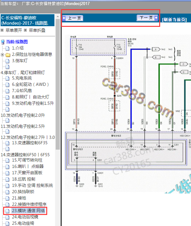The image size is (191, 226).
Task: Open 22.接插件维修程序 page
Action: click(29, 205)
